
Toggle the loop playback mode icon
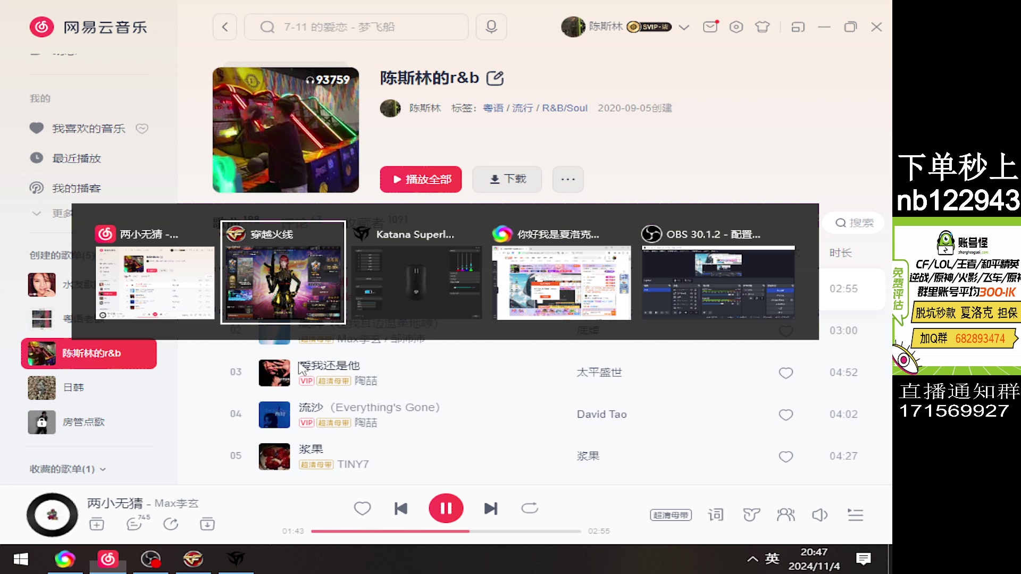coord(530,509)
